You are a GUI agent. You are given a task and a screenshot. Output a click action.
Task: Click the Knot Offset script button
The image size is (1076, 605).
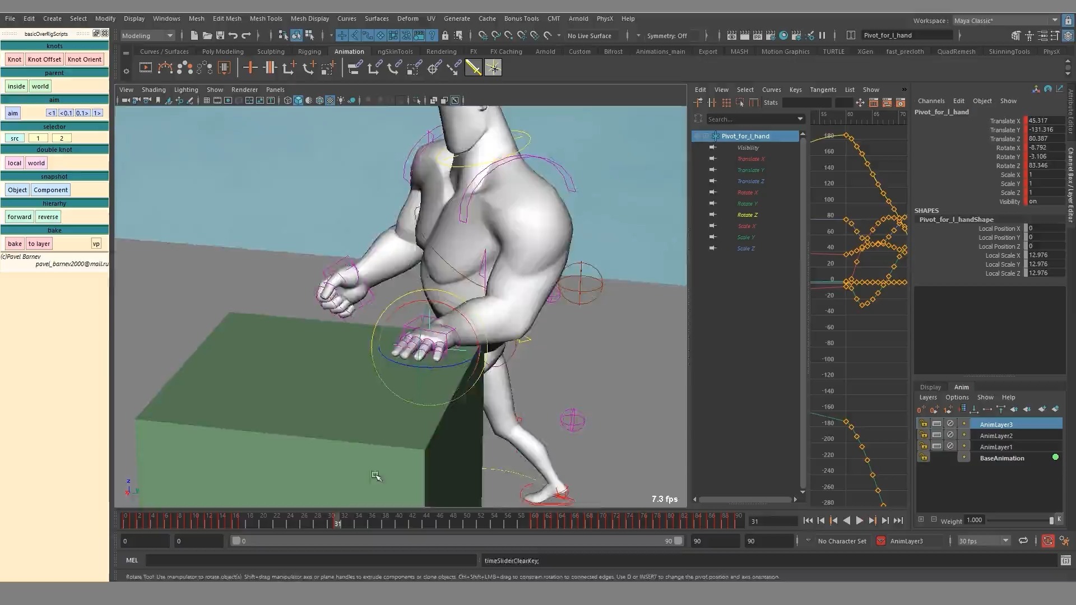44,59
